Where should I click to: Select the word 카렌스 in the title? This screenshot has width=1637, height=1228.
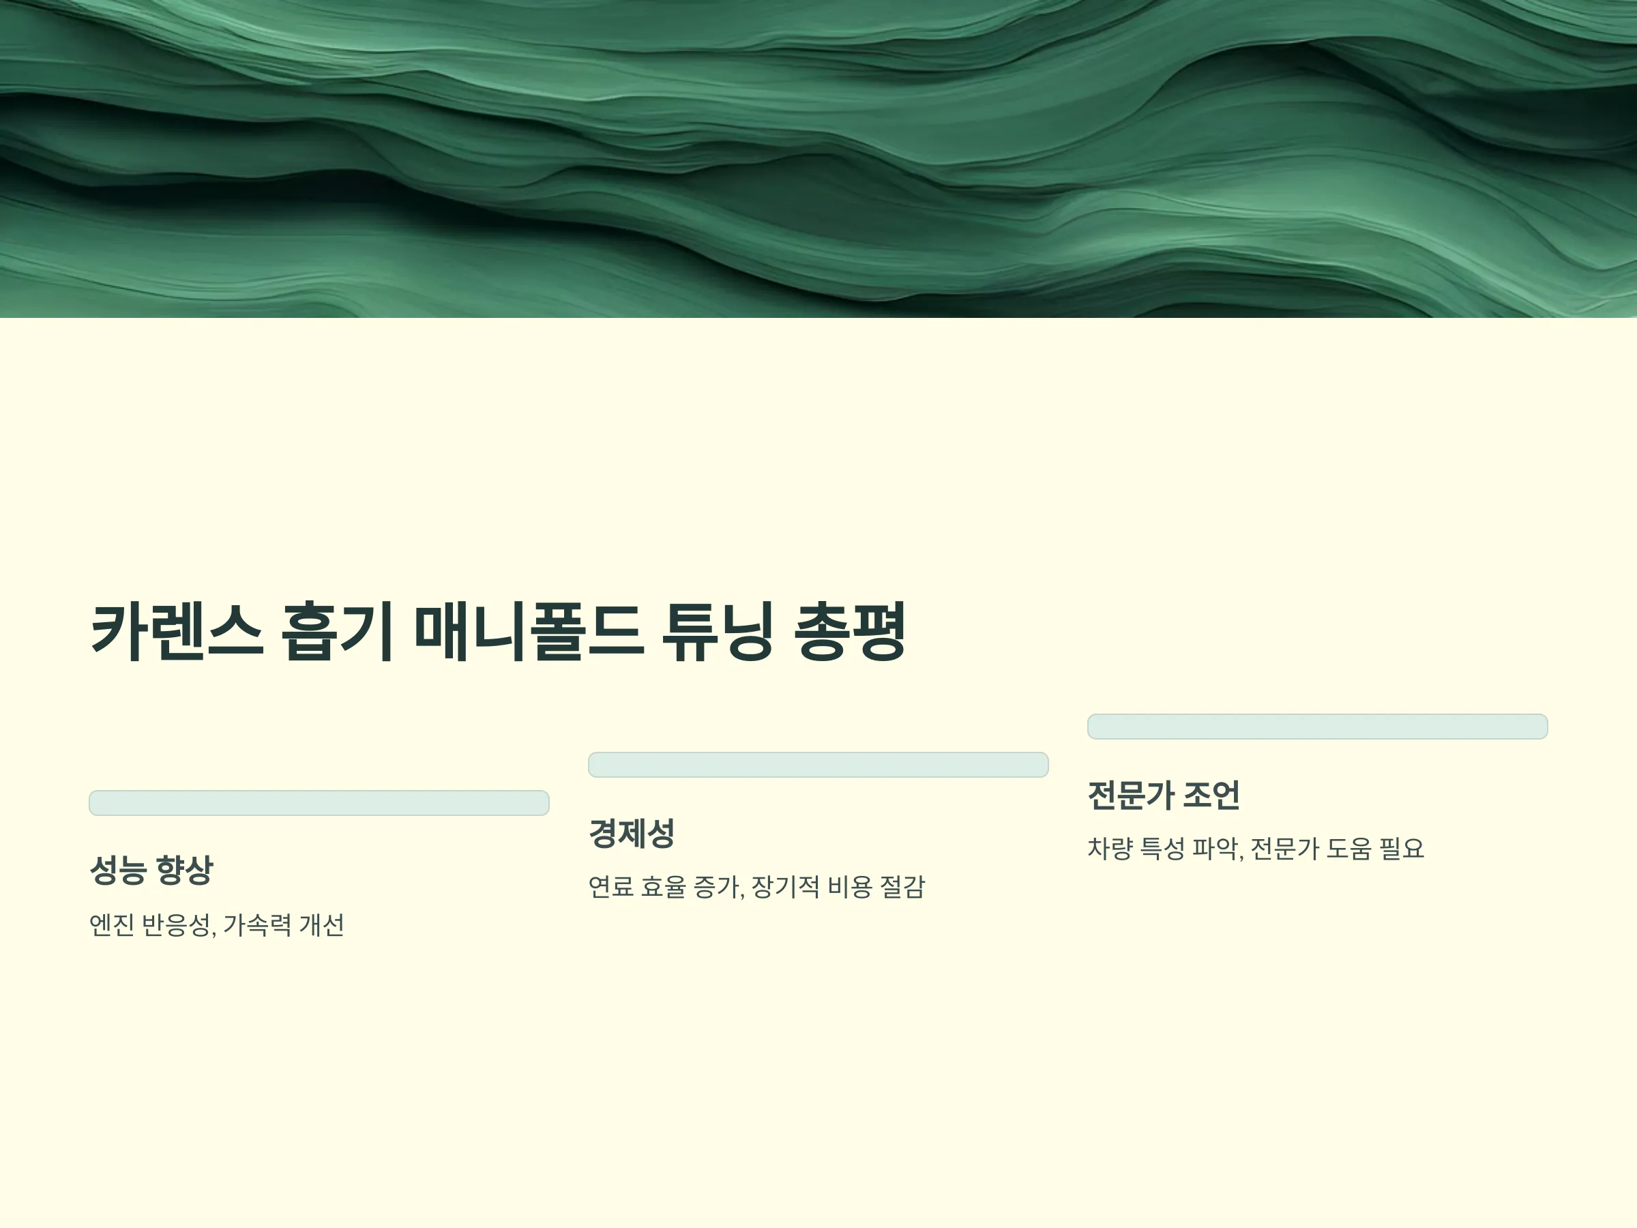tap(177, 631)
